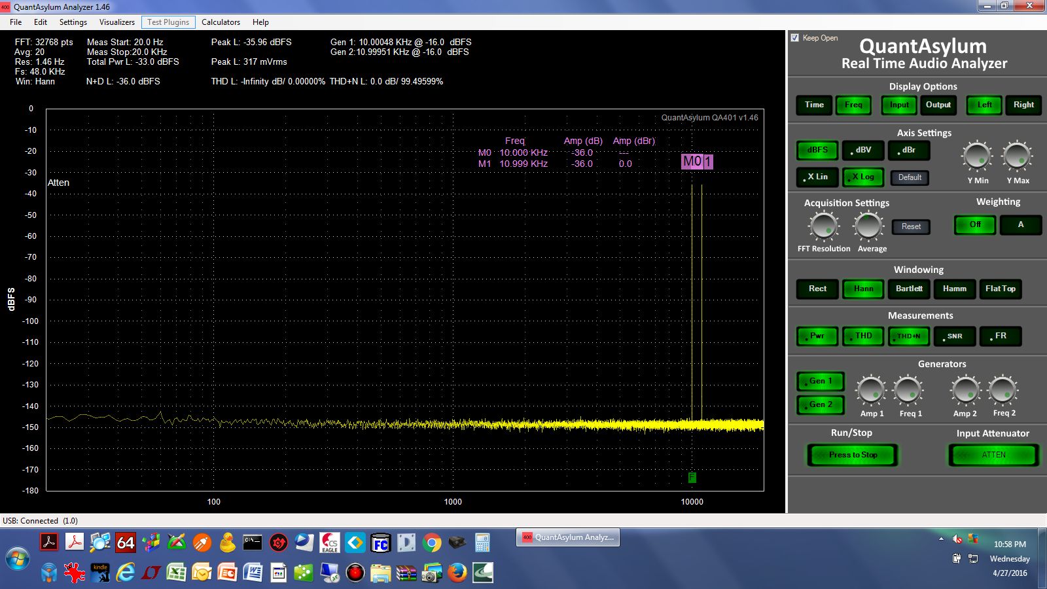Open the Kindle app from the taskbar
The width and height of the screenshot is (1047, 589).
(100, 573)
